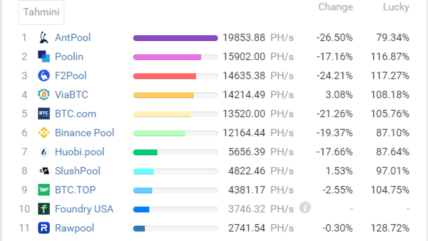Click the Huobi.pool logo icon

(44, 152)
